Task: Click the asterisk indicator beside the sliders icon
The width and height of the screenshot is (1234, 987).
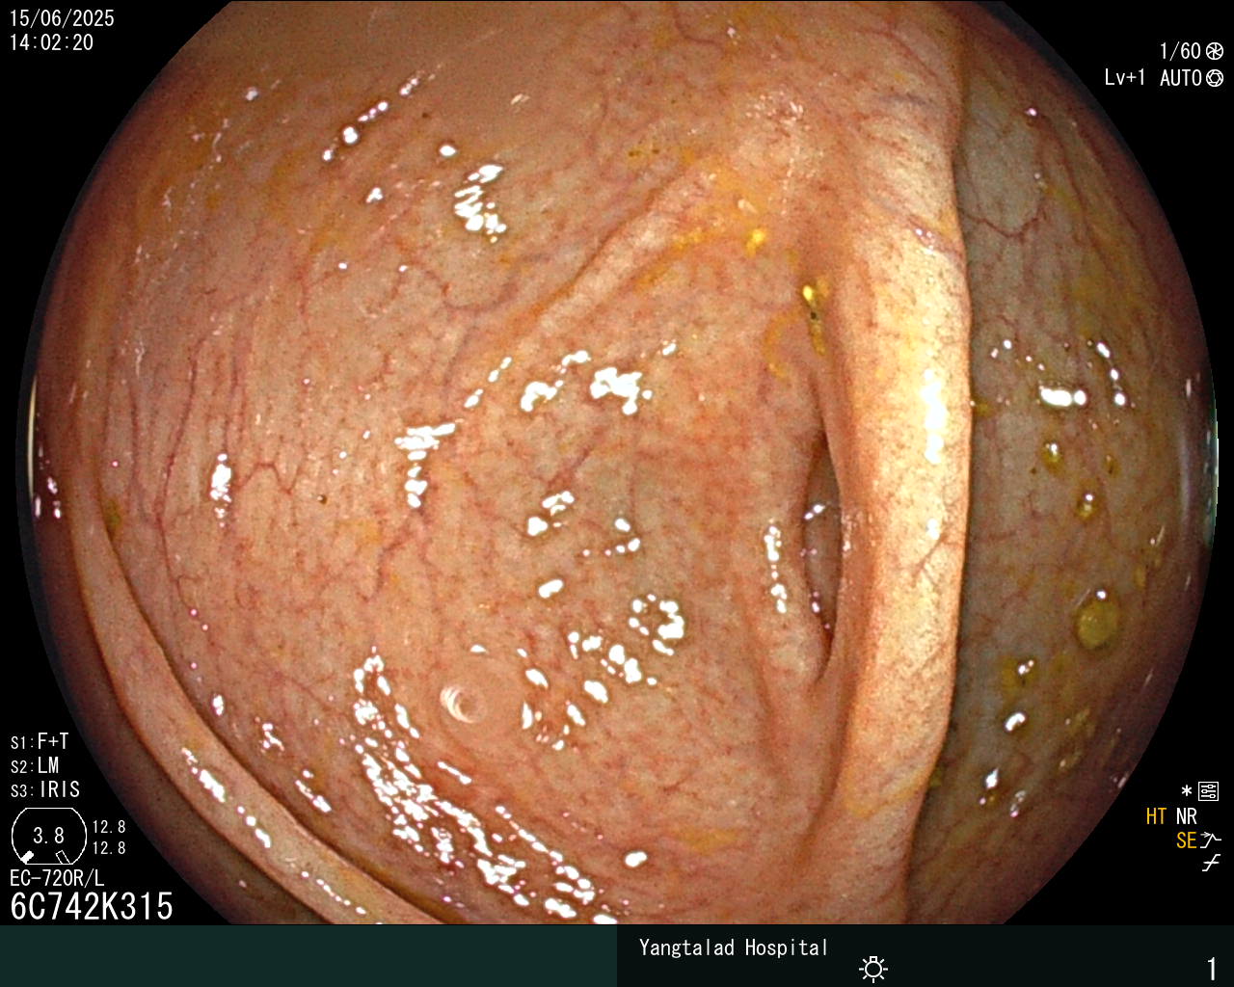Action: [1187, 791]
